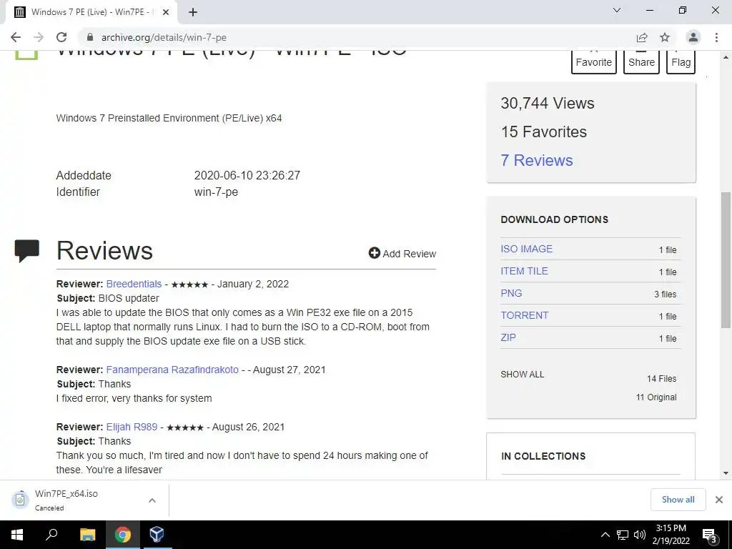Click the Reviews speech bubble icon
Screen dimensions: 732x549
point(27,251)
